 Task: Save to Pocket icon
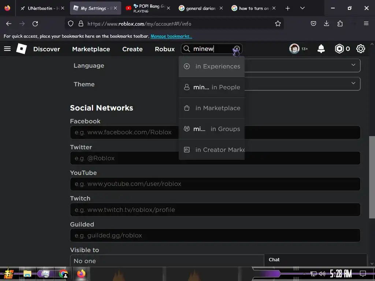click(x=313, y=24)
